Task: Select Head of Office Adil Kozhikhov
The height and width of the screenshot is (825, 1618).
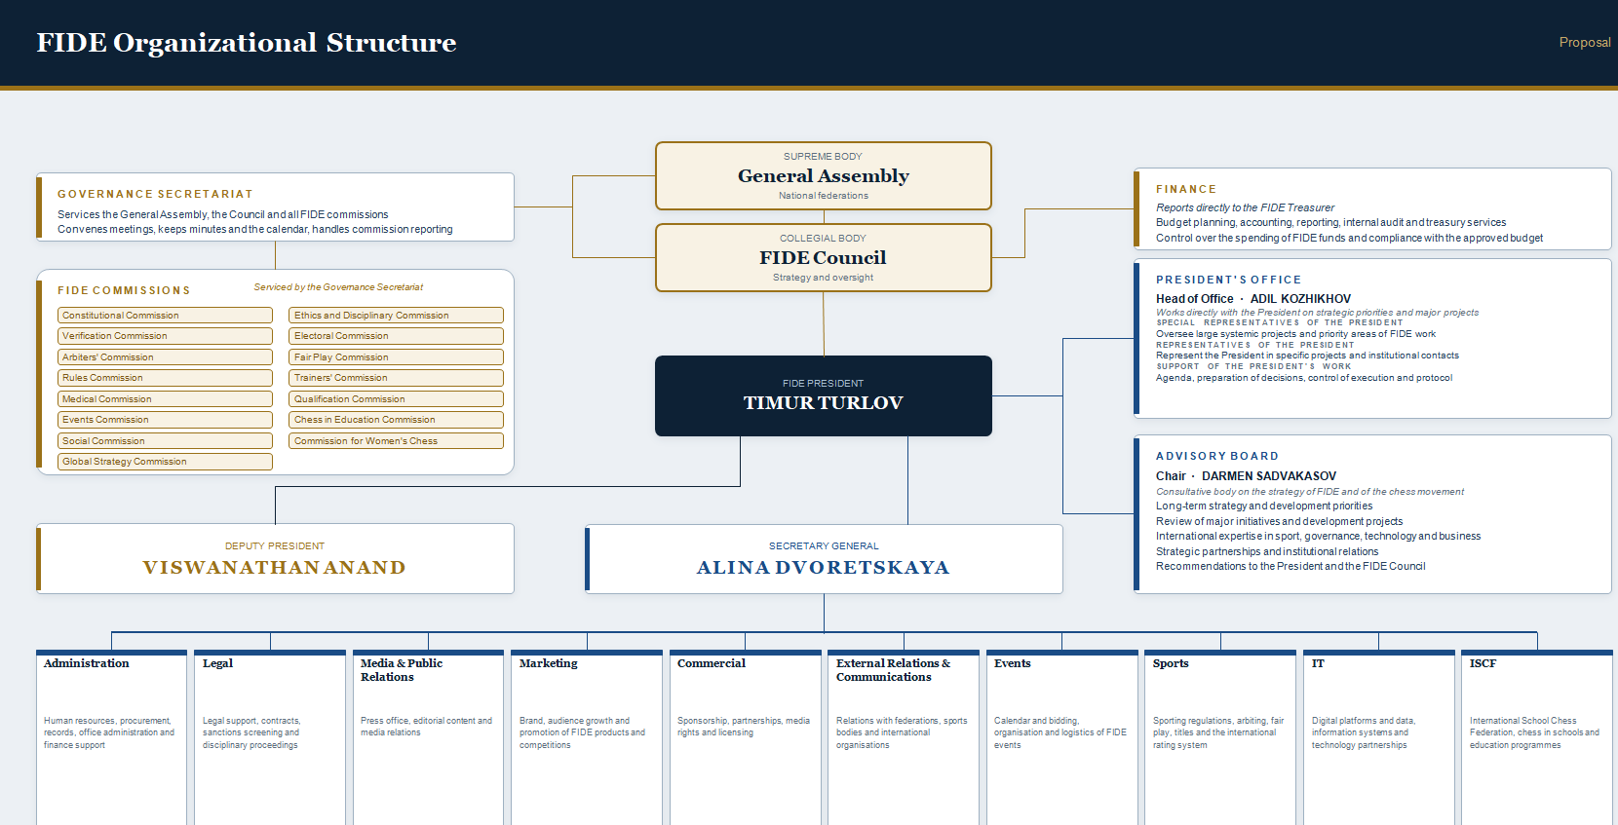Action: pyautogui.click(x=1253, y=299)
